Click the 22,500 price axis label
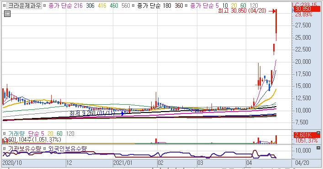This screenshot has width=323, height=169. click(303, 49)
